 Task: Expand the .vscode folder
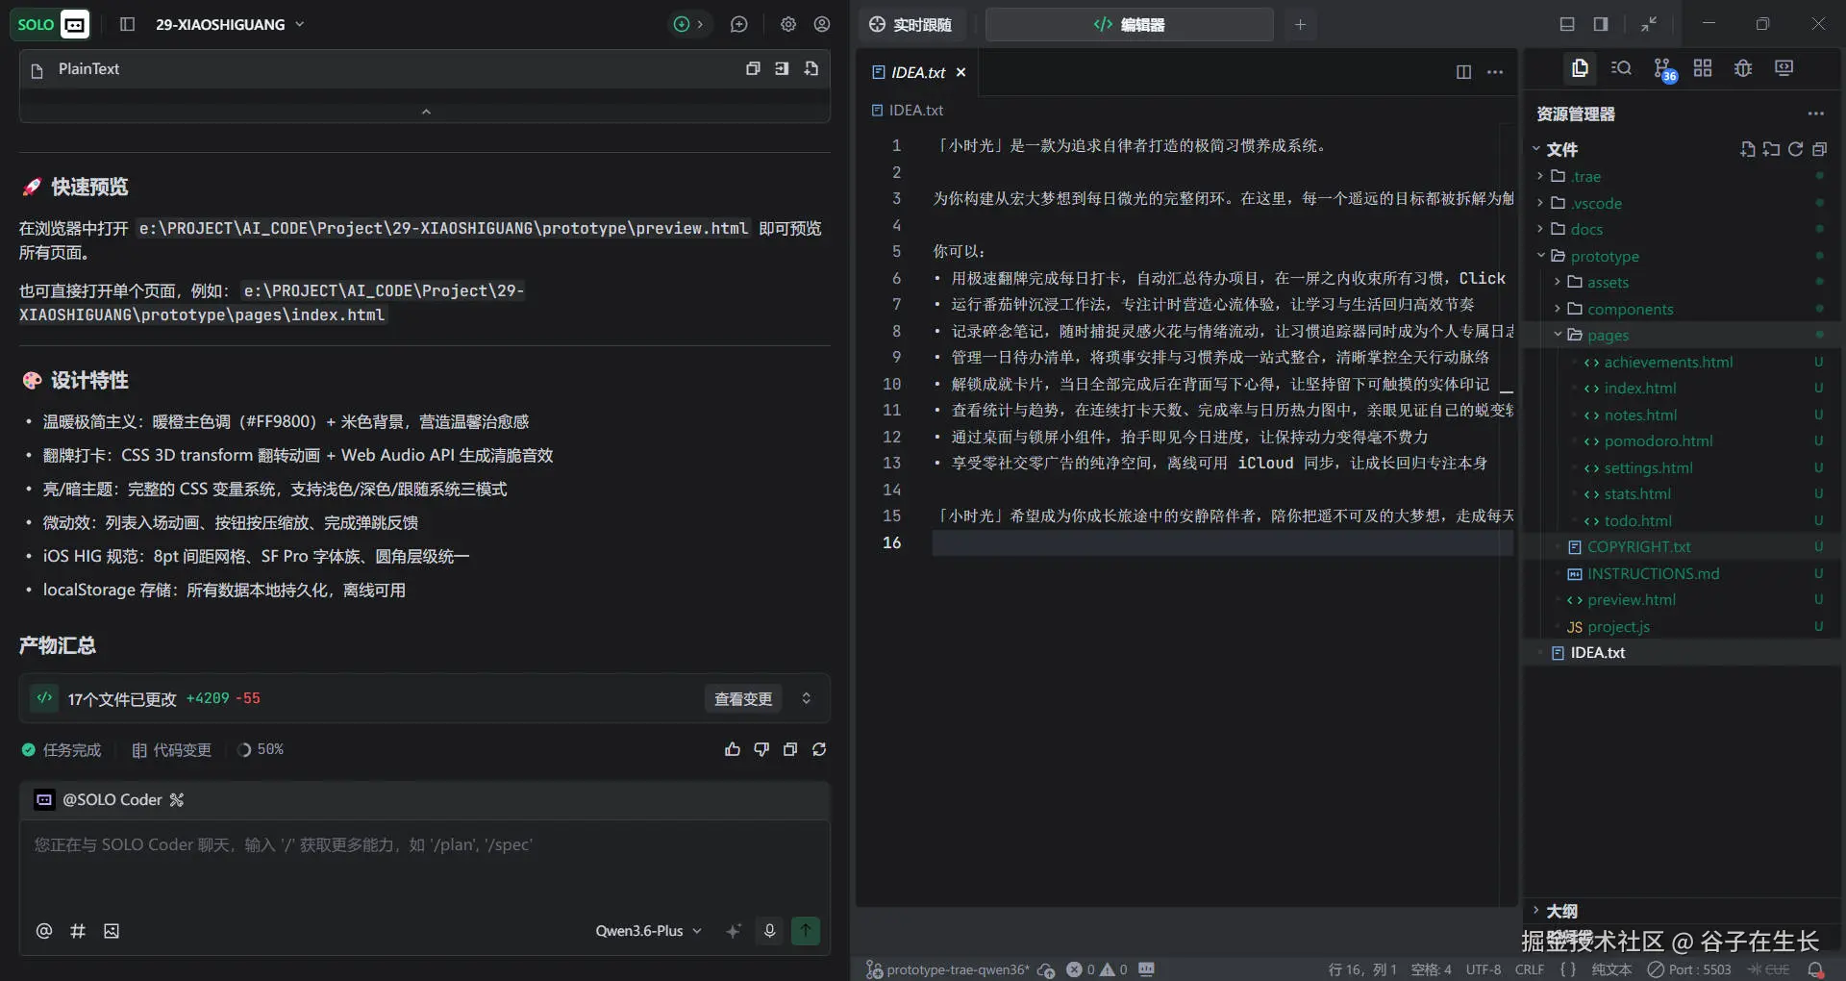pos(1596,203)
